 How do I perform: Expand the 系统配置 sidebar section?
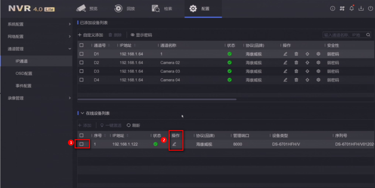[x=36, y=24]
